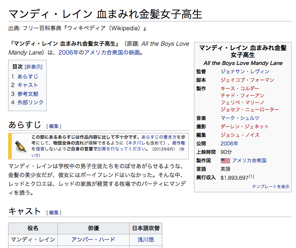The image size is (296, 248).
Task: Select the infobox label 興行収入
Action: click(x=206, y=178)
